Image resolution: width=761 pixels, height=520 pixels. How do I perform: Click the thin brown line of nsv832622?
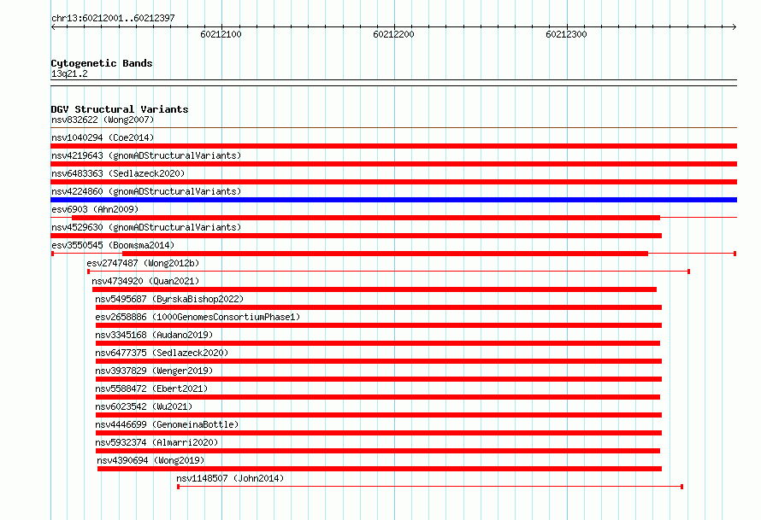point(393,128)
